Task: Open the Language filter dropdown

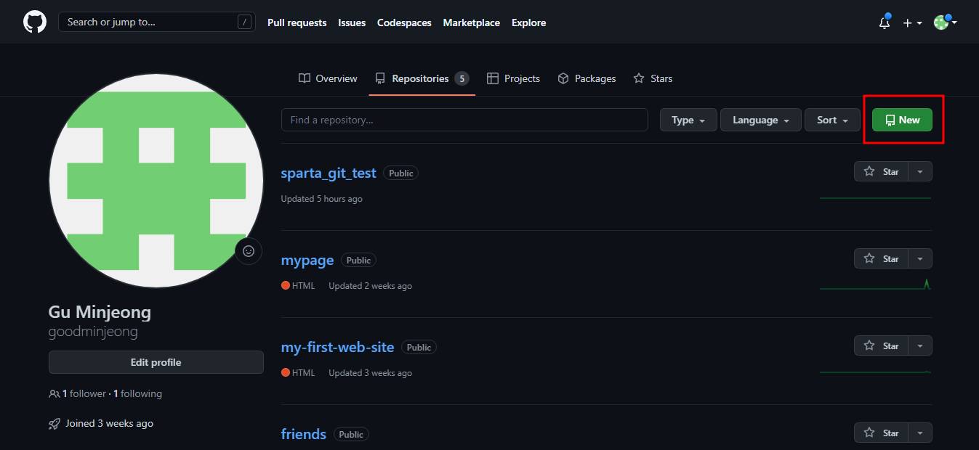Action: pos(761,120)
